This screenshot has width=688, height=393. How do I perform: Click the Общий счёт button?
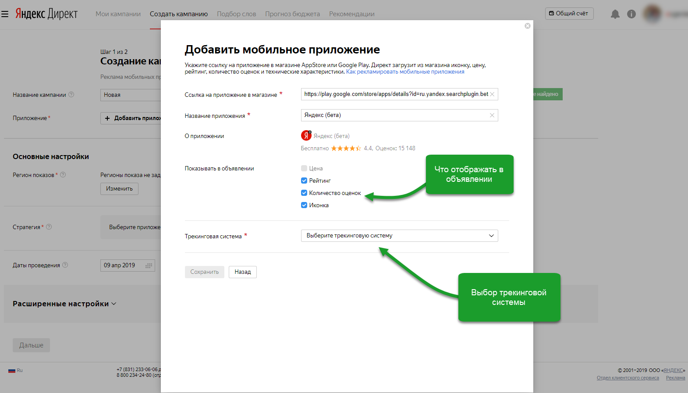[x=569, y=14]
